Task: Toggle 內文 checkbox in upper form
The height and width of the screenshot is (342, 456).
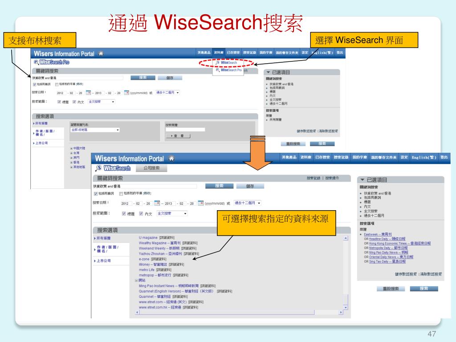Action: pyautogui.click(x=74, y=102)
